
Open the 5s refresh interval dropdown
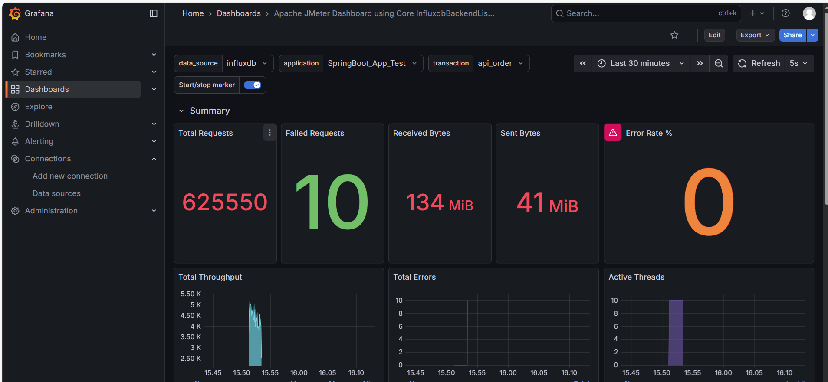[x=798, y=63]
